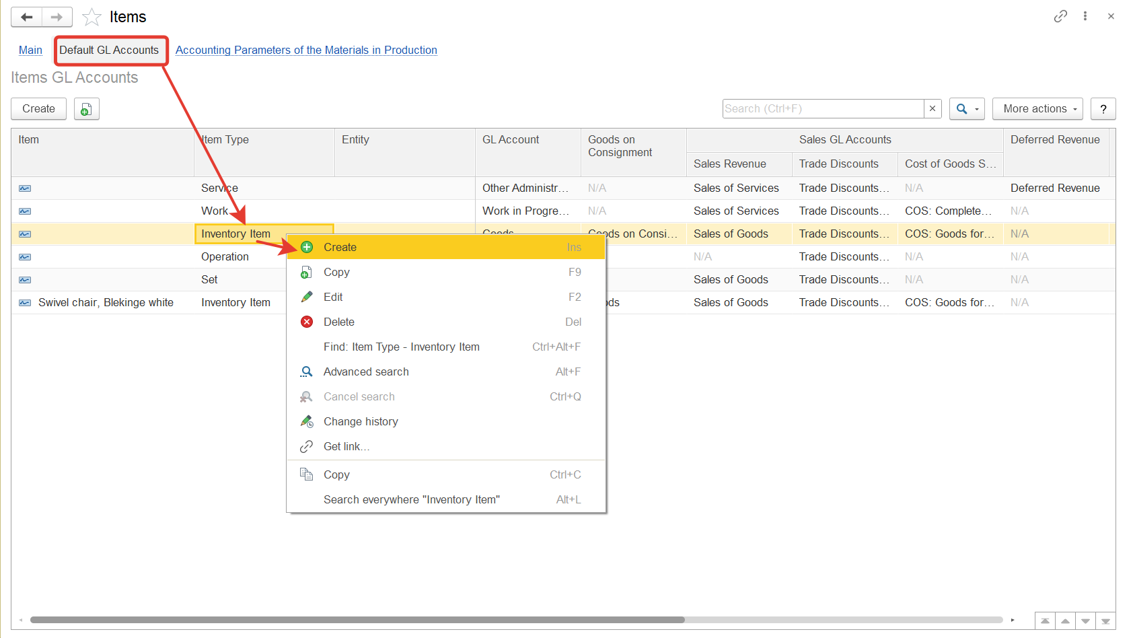
Task: Move up one row with up arrow icon
Action: click(x=1065, y=621)
